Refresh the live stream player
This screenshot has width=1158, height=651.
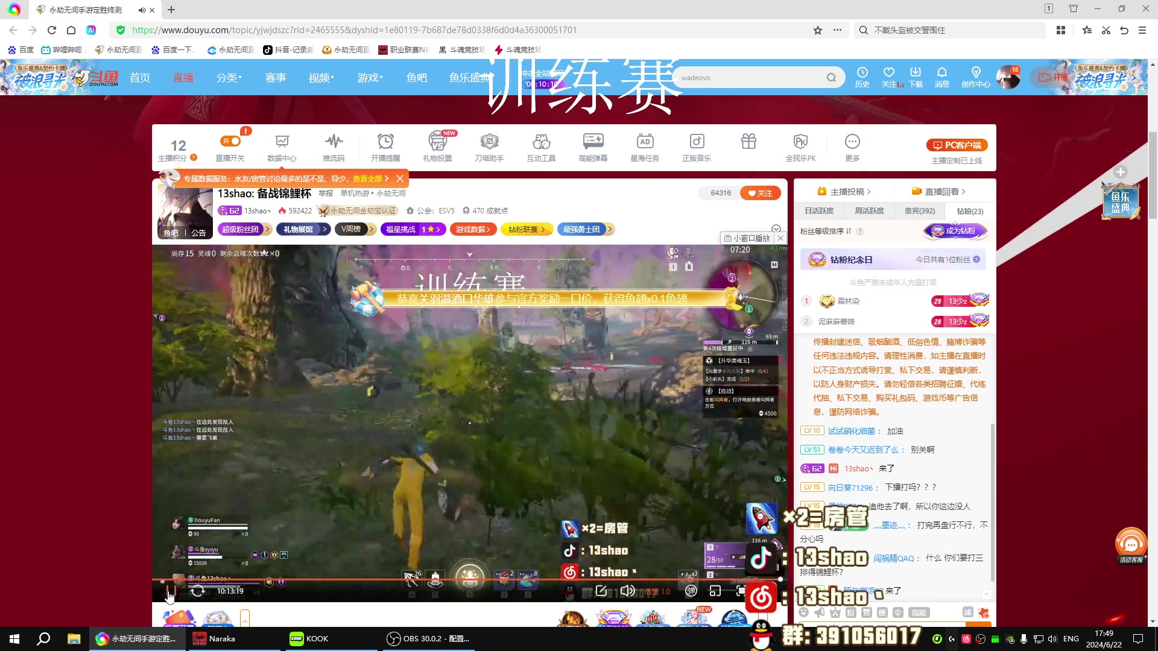tap(197, 591)
